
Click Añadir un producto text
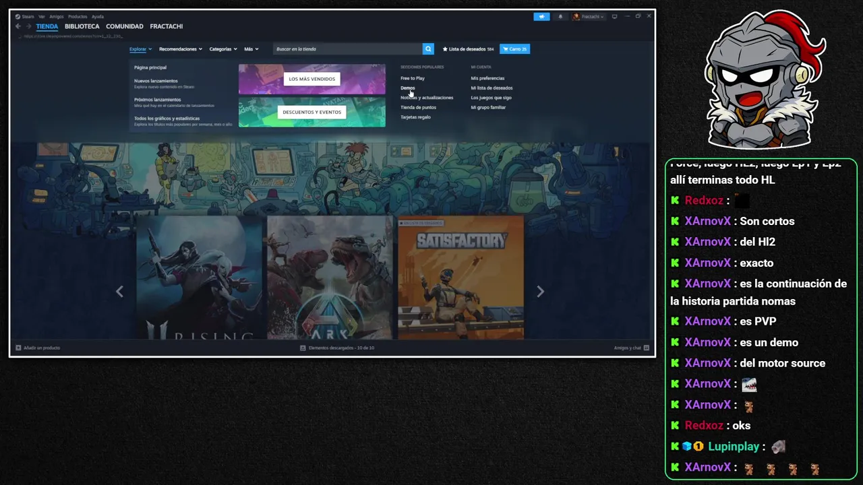[x=42, y=348]
